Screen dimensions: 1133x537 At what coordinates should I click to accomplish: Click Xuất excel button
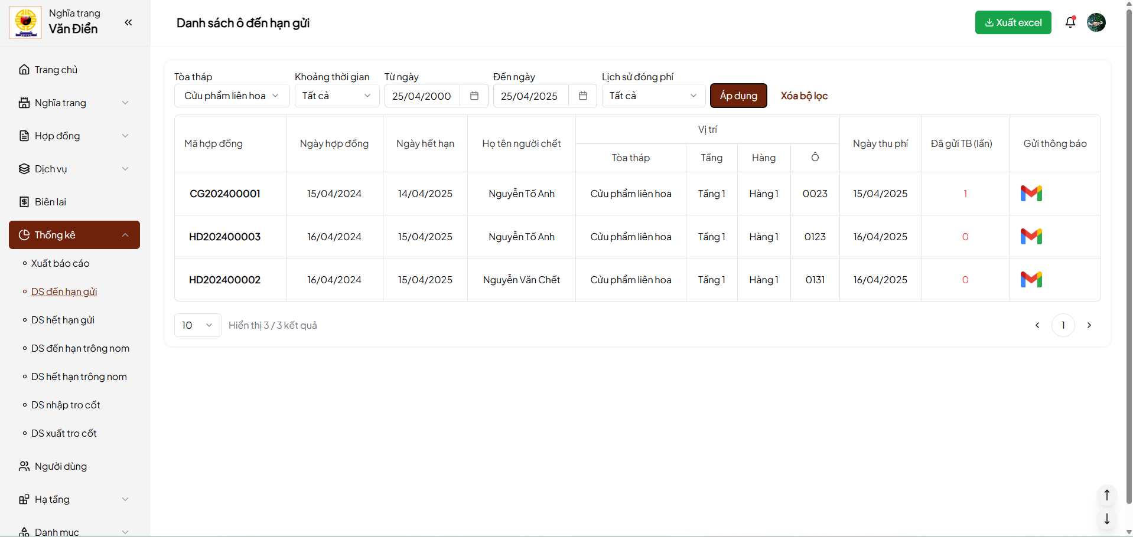pos(1012,22)
